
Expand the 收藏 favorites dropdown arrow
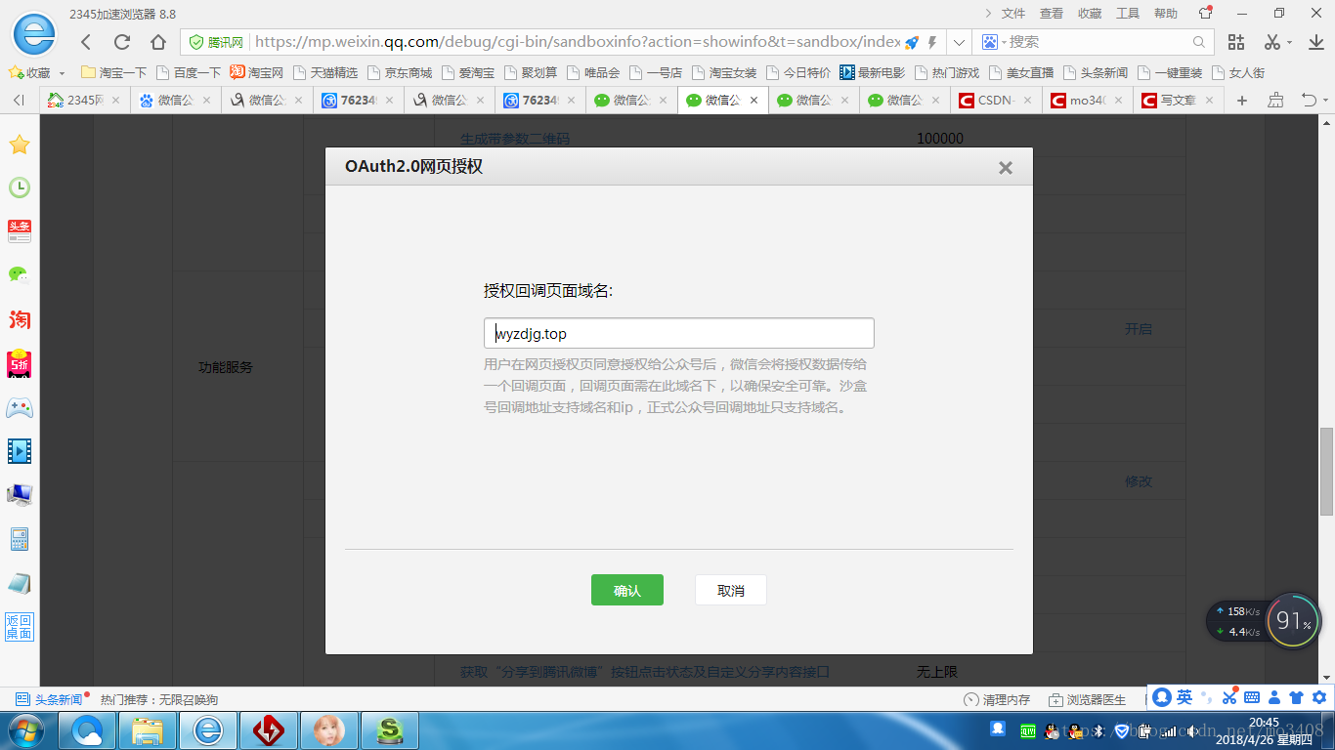click(62, 73)
